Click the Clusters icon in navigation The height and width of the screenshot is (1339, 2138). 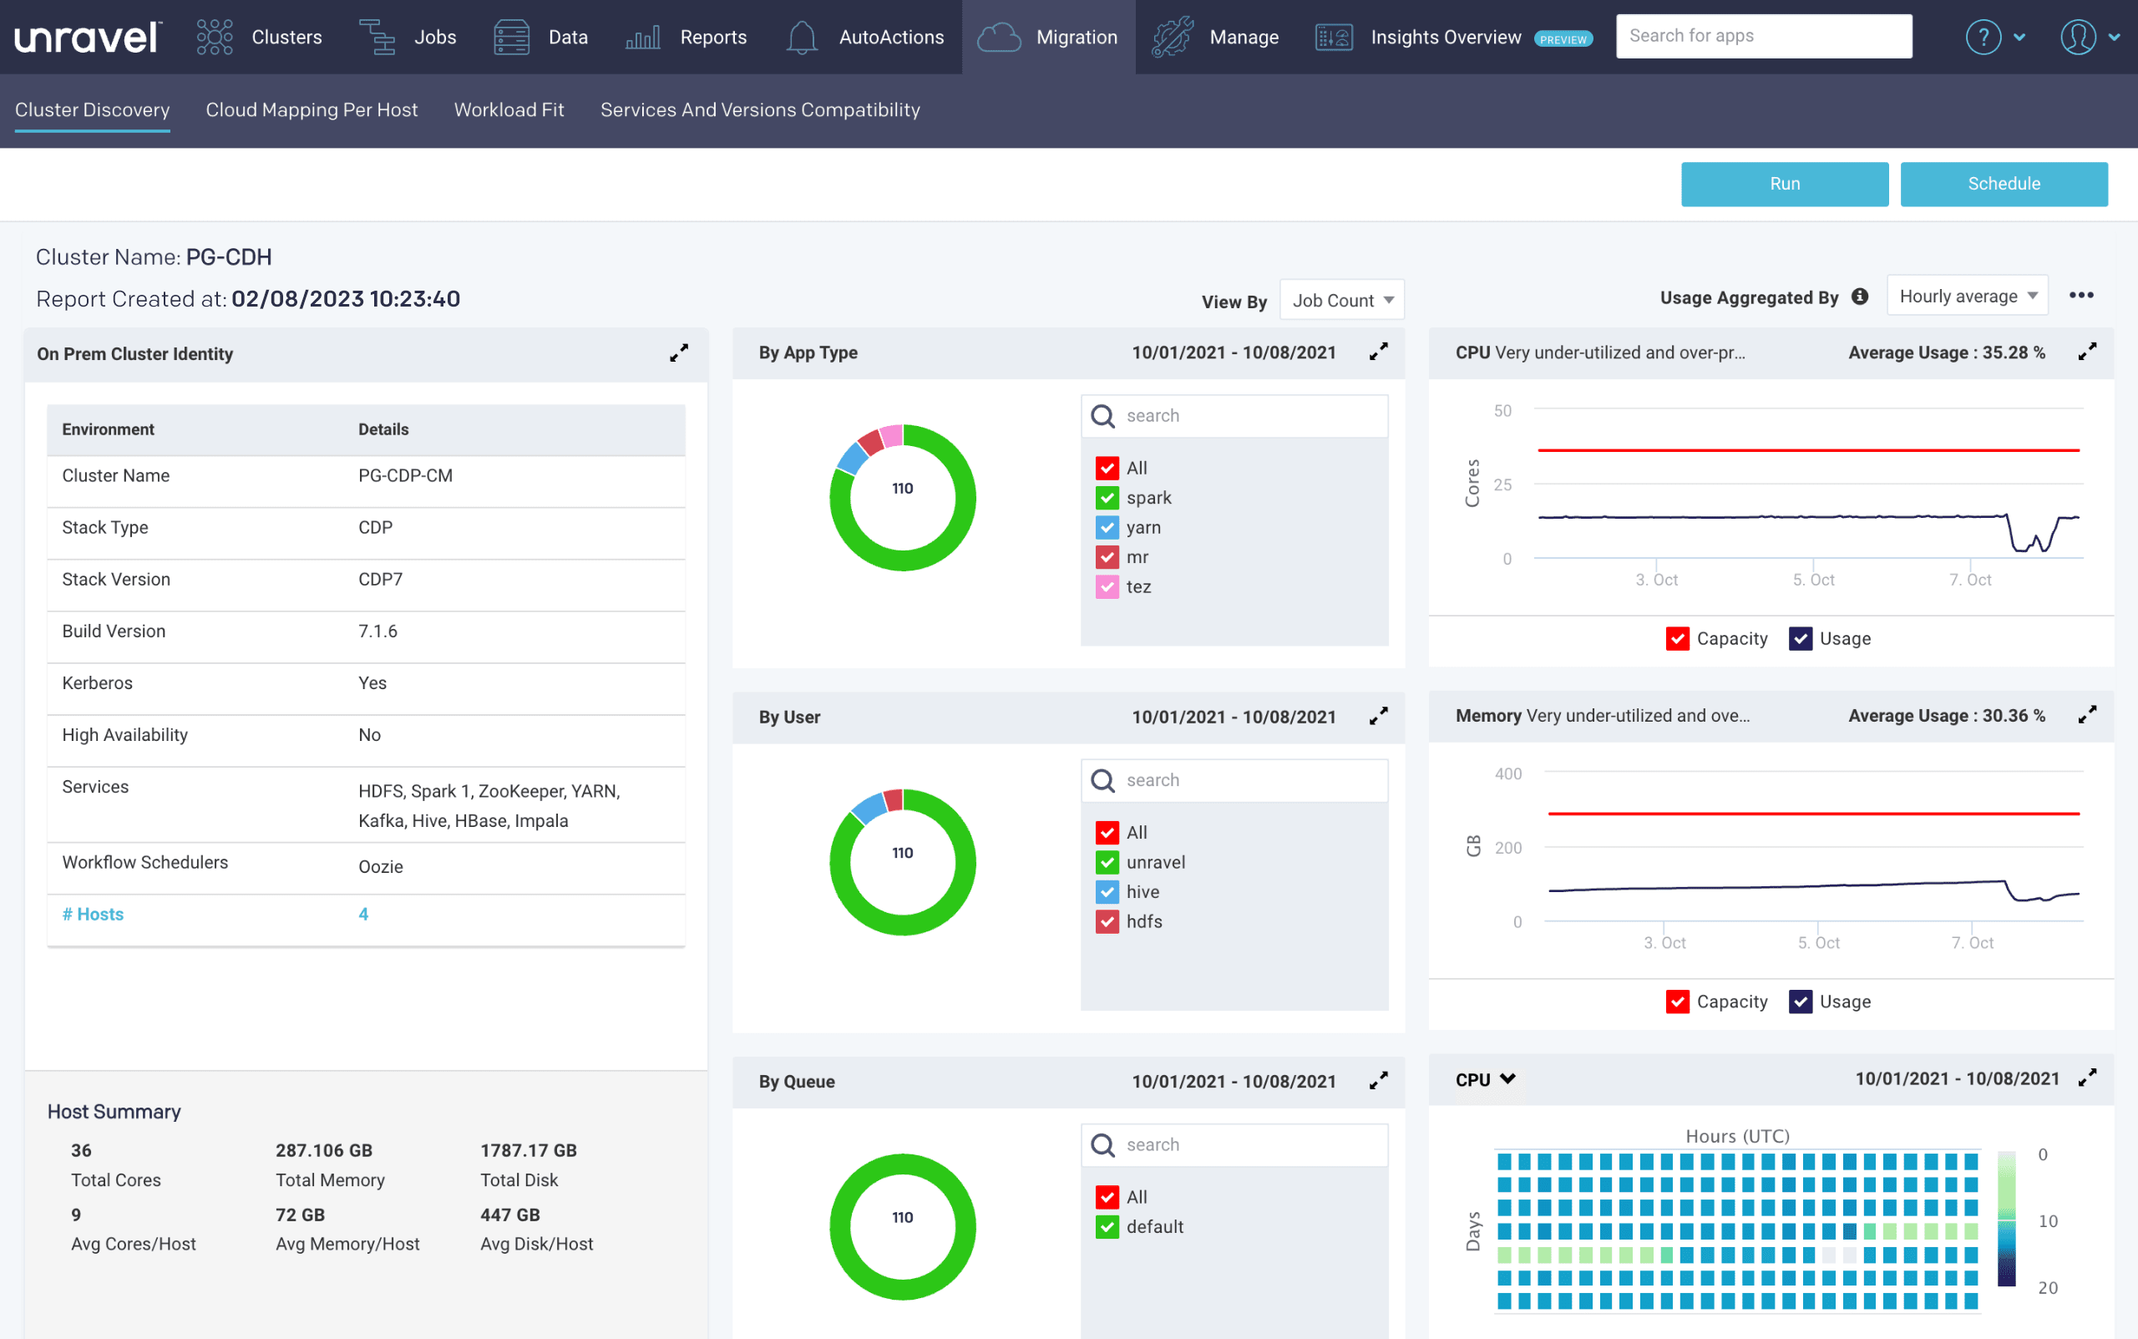[215, 38]
